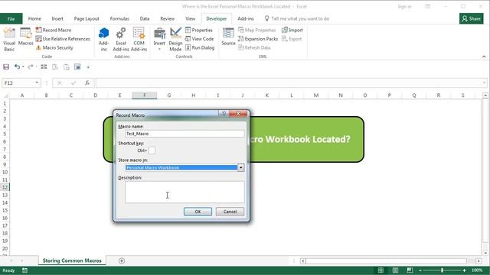Click Refresh Data

[x=254, y=47]
